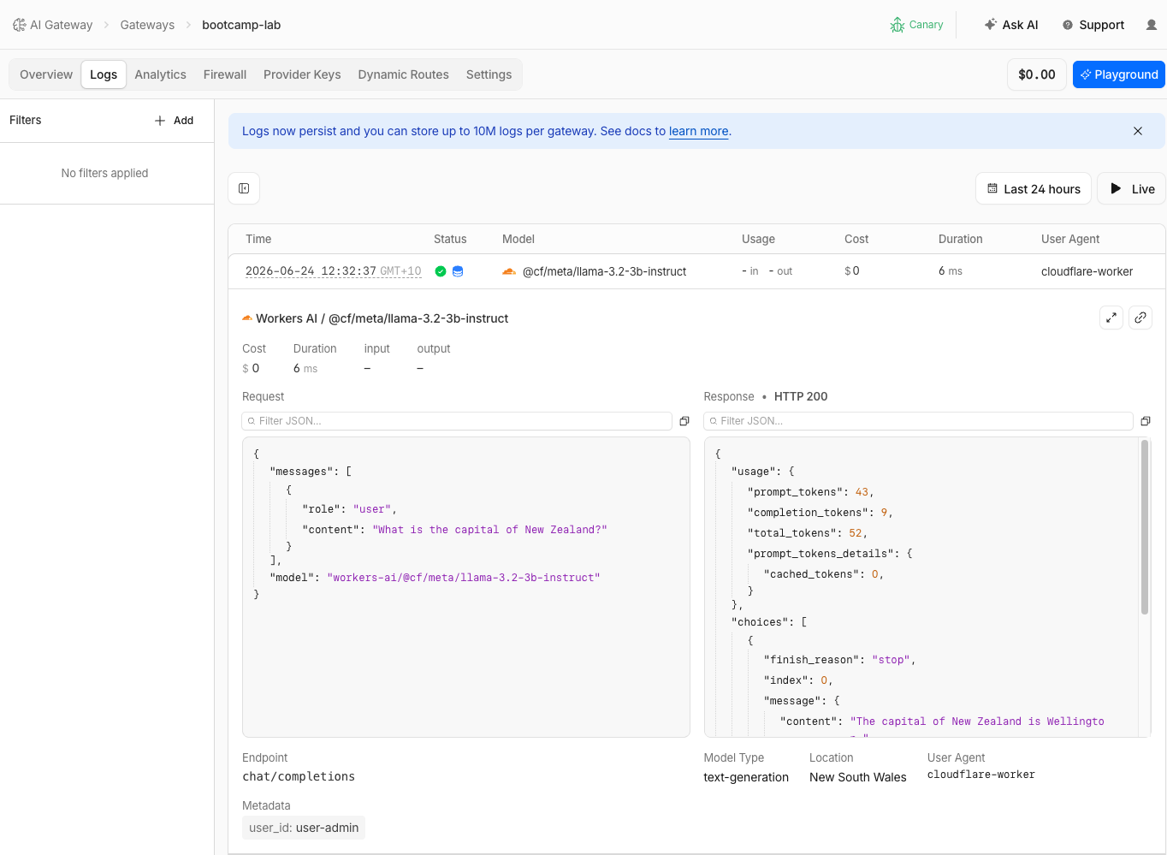Copy link to this log entry
This screenshot has height=855, width=1167.
(x=1140, y=318)
